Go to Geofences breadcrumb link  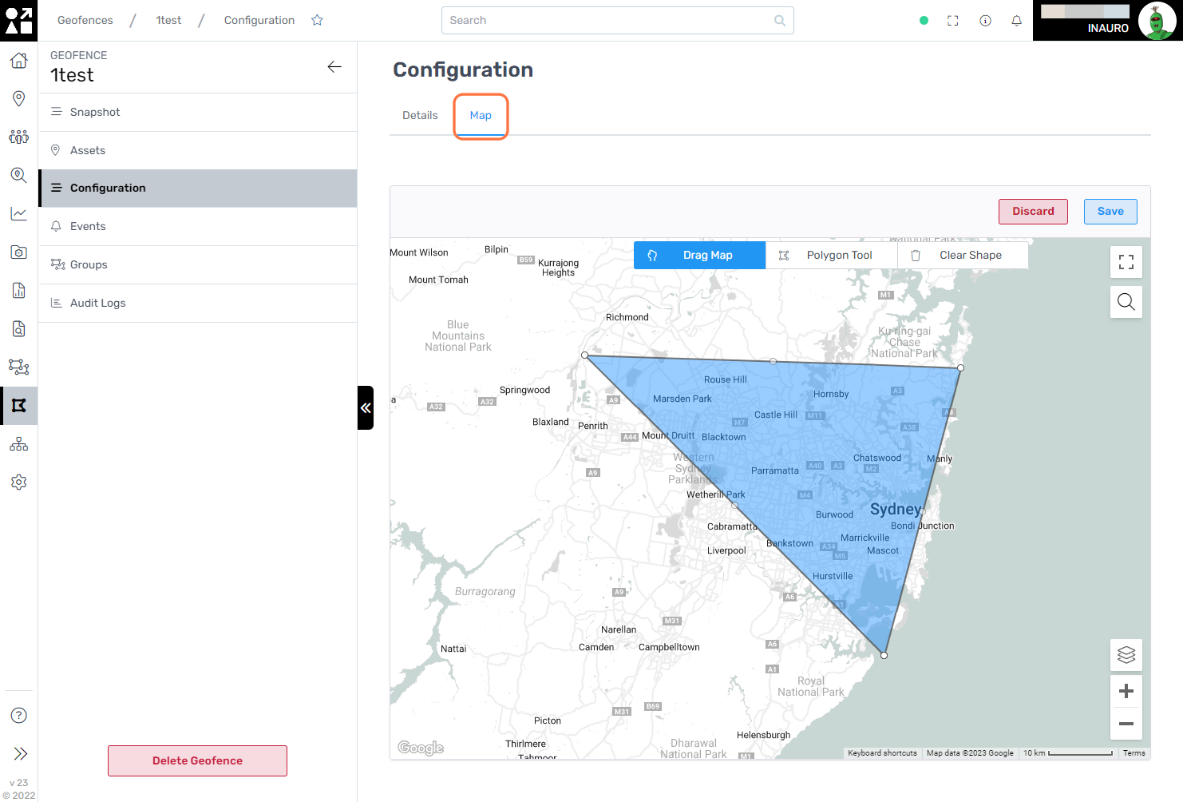(x=85, y=21)
